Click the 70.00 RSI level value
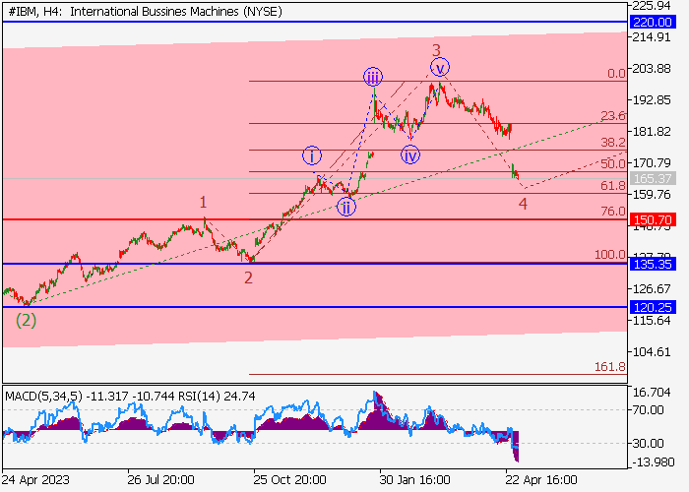The width and height of the screenshot is (689, 492). click(648, 410)
